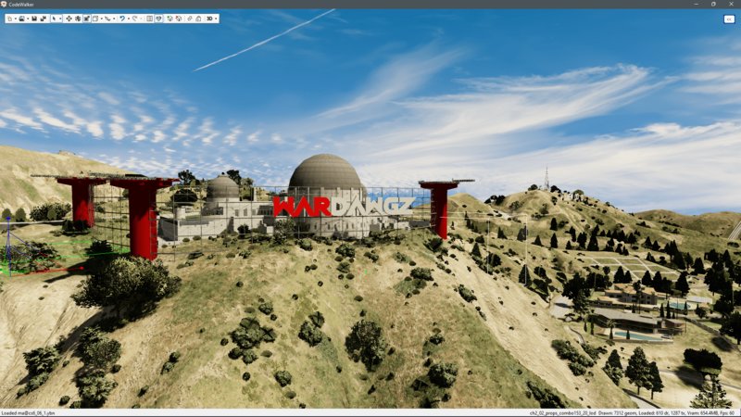The width and height of the screenshot is (741, 417).
Task: Open the Redo history dropdown arrow
Action: 142,19
